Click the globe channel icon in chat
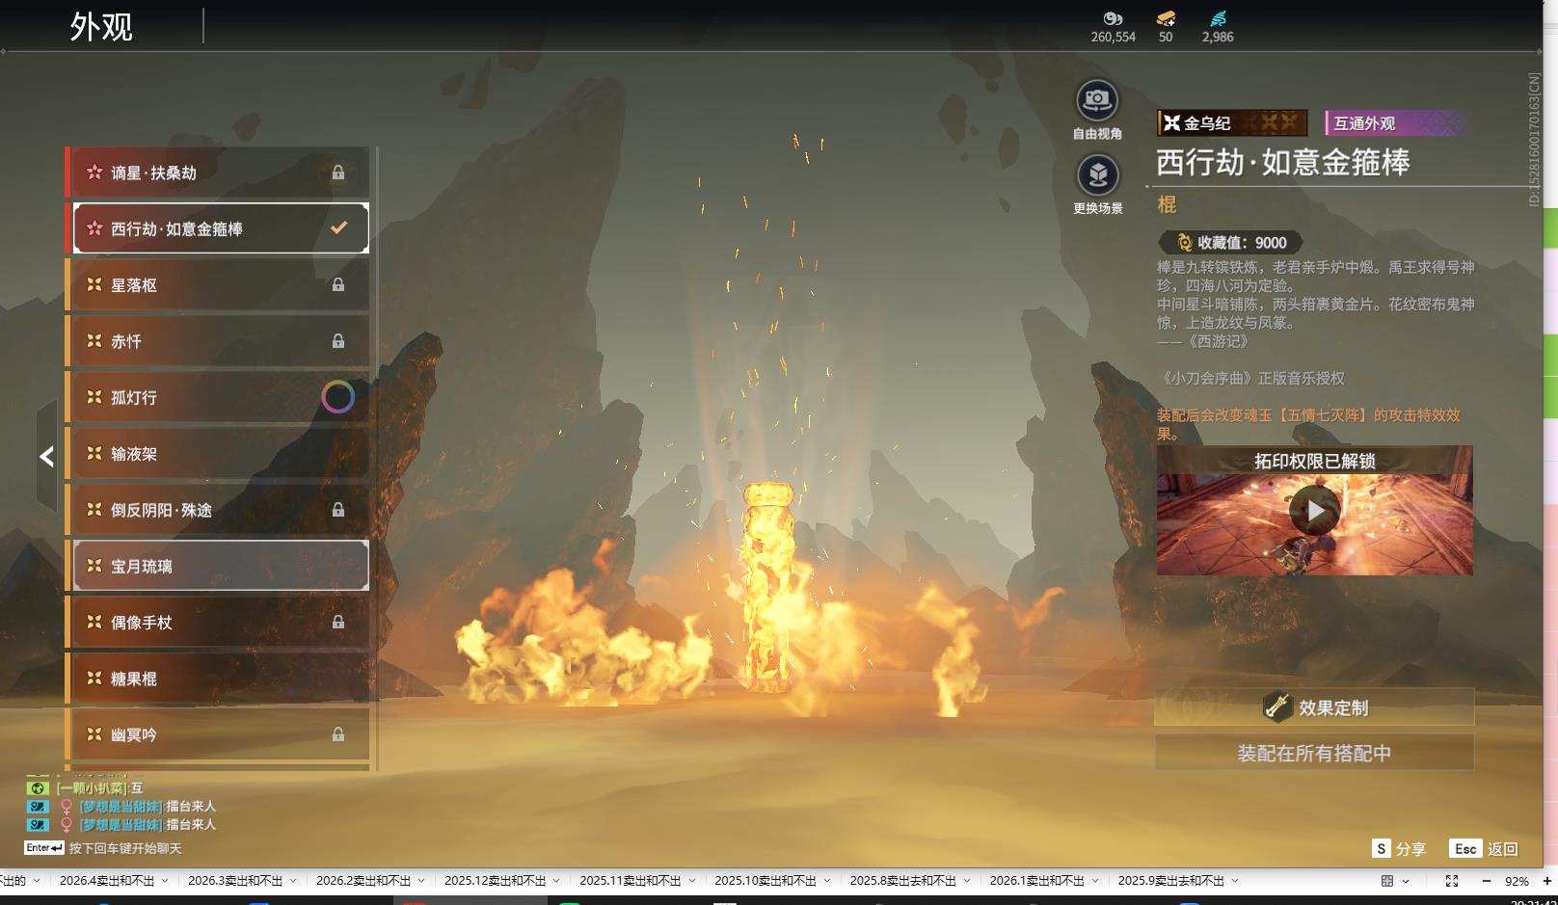 38,788
